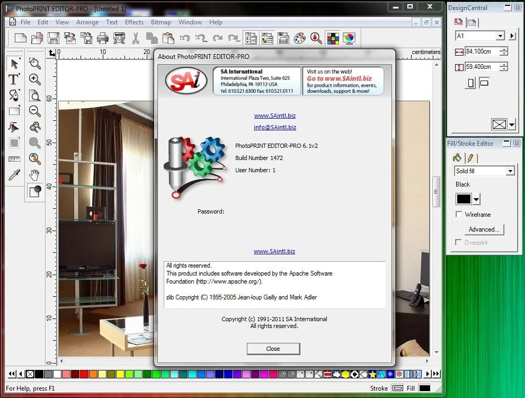
Task: Click the height field showing 59,400cm
Action: click(482, 67)
